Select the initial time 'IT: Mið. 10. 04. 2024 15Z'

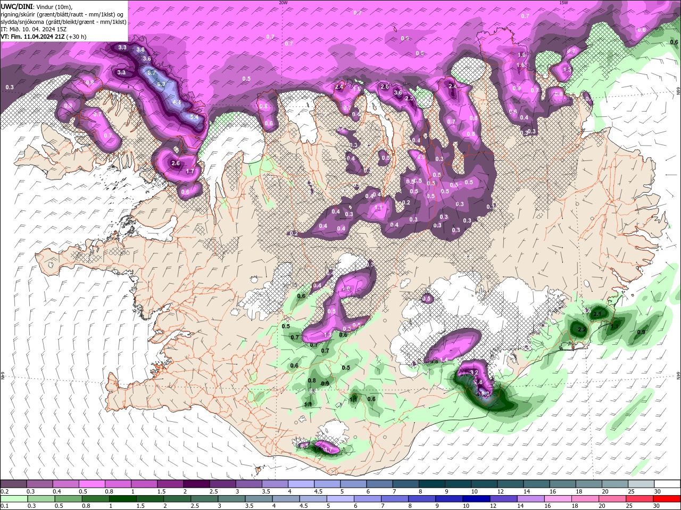pyautogui.click(x=34, y=29)
